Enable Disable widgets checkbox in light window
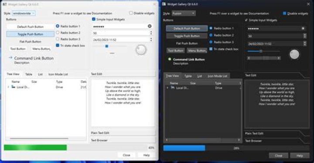This screenshot has height=163, width=314. [x=131, y=13]
